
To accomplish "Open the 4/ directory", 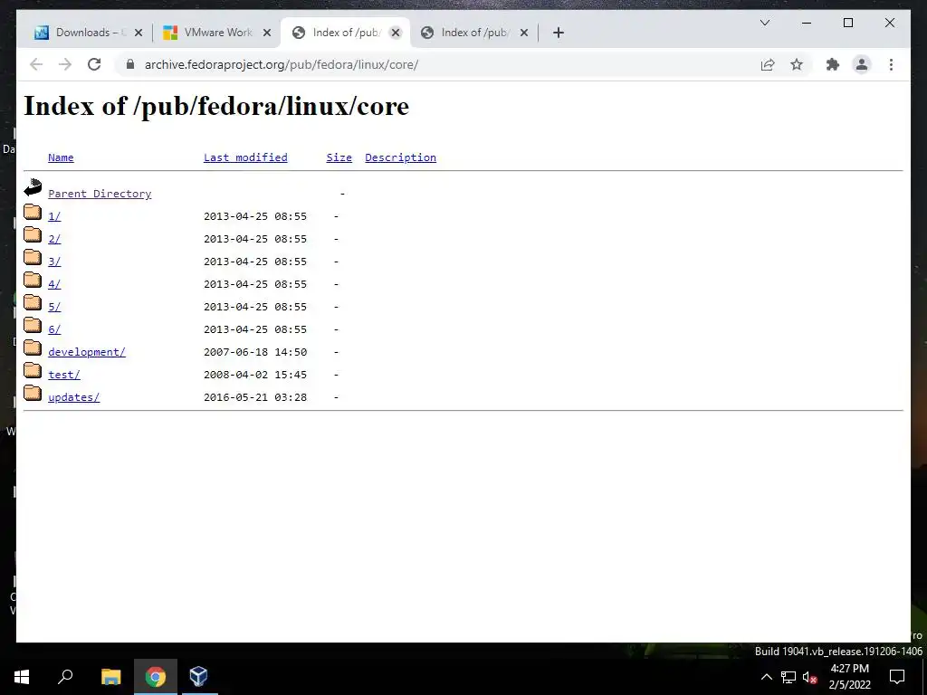I will point(54,284).
